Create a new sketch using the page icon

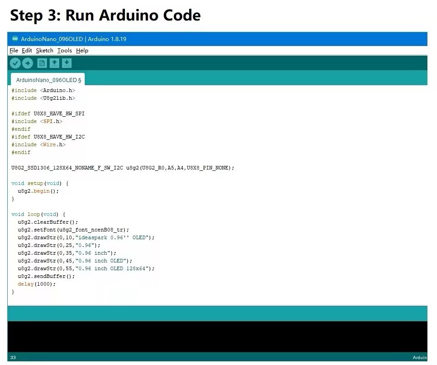[42, 63]
